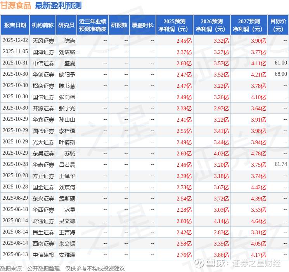
Task: Click analyst name 盛夏
Action: pyautogui.click(x=70, y=63)
